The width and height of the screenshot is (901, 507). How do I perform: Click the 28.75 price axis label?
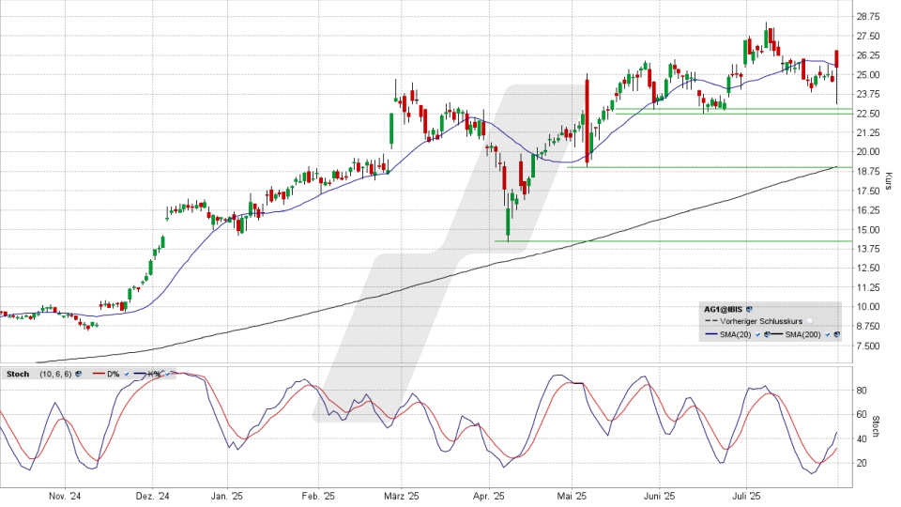pyautogui.click(x=867, y=17)
